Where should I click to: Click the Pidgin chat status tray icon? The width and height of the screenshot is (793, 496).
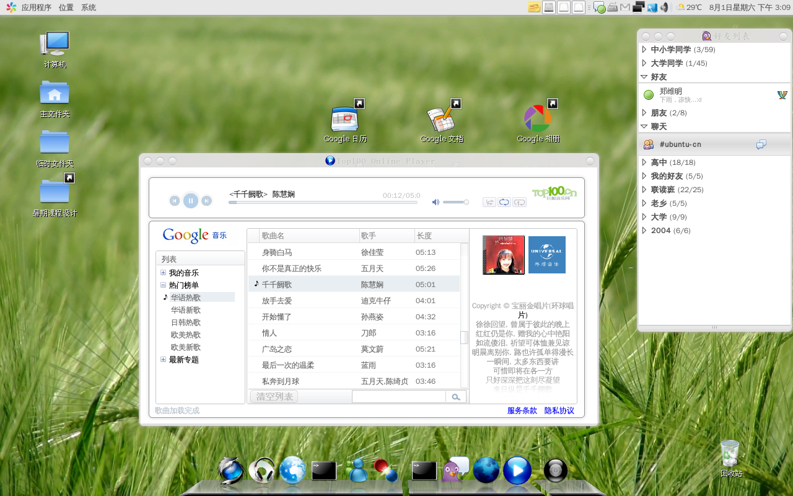[600, 7]
